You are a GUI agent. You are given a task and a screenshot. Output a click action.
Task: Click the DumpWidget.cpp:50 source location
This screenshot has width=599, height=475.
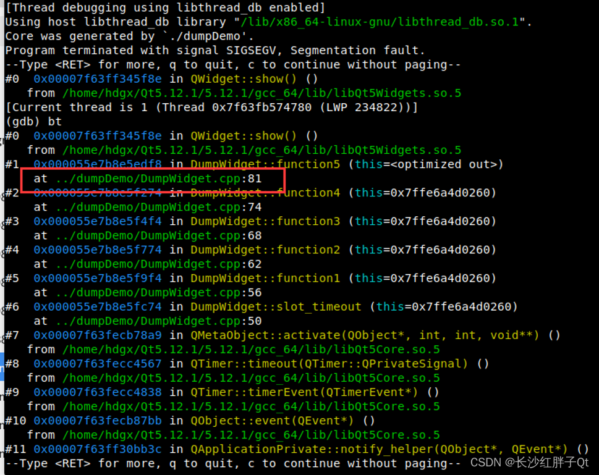tap(158, 321)
